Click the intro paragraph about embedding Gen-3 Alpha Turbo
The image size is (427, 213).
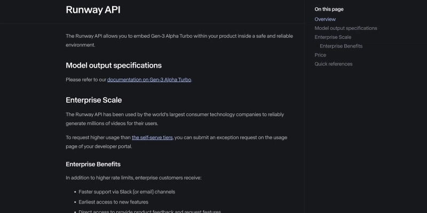pyautogui.click(x=179, y=40)
